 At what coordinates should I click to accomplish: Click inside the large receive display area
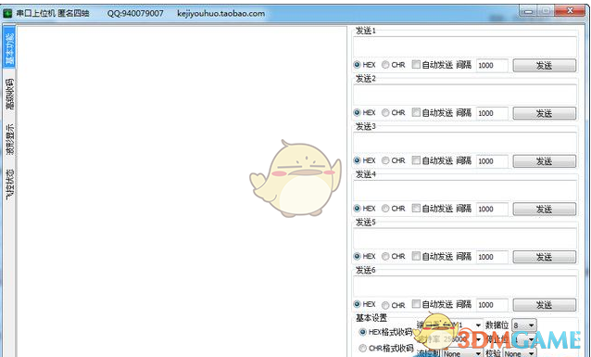point(182,192)
